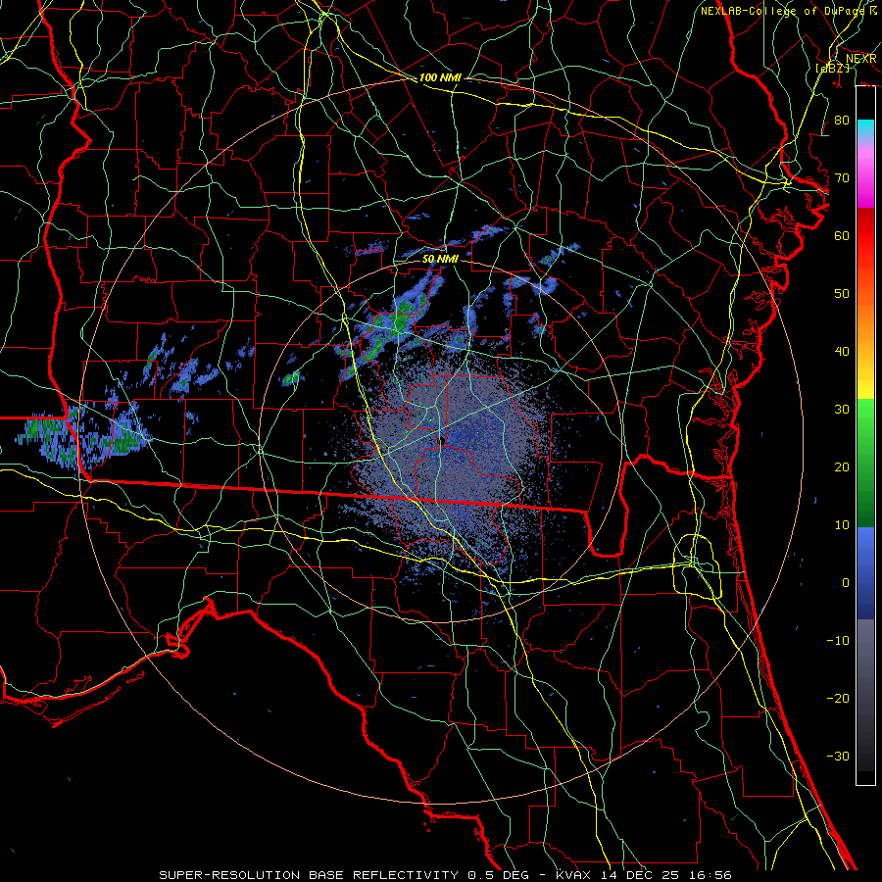
Task: Click the 50 value on the dBZ scale
Action: coord(842,294)
